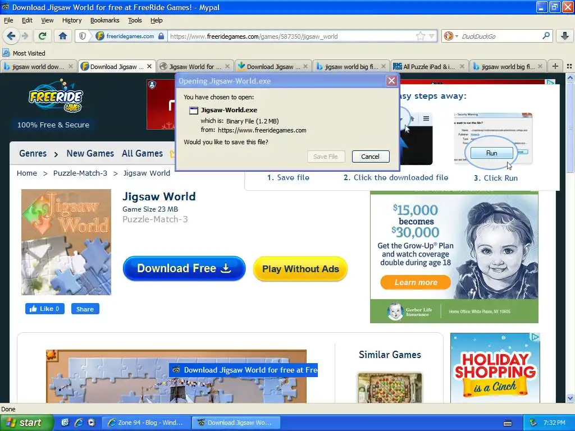The height and width of the screenshot is (431, 575).
Task: Close the Opening Jigsaw-World.exe dialog
Action: tap(391, 81)
